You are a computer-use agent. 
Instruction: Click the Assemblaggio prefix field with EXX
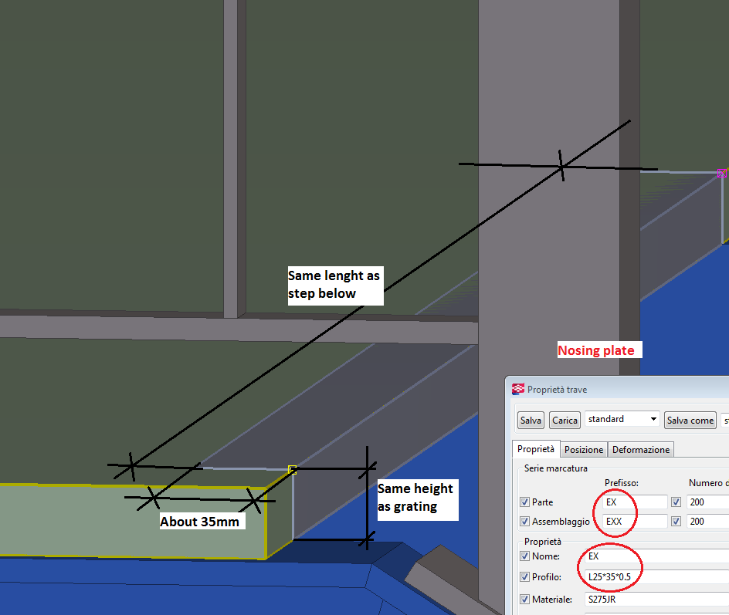pos(633,522)
